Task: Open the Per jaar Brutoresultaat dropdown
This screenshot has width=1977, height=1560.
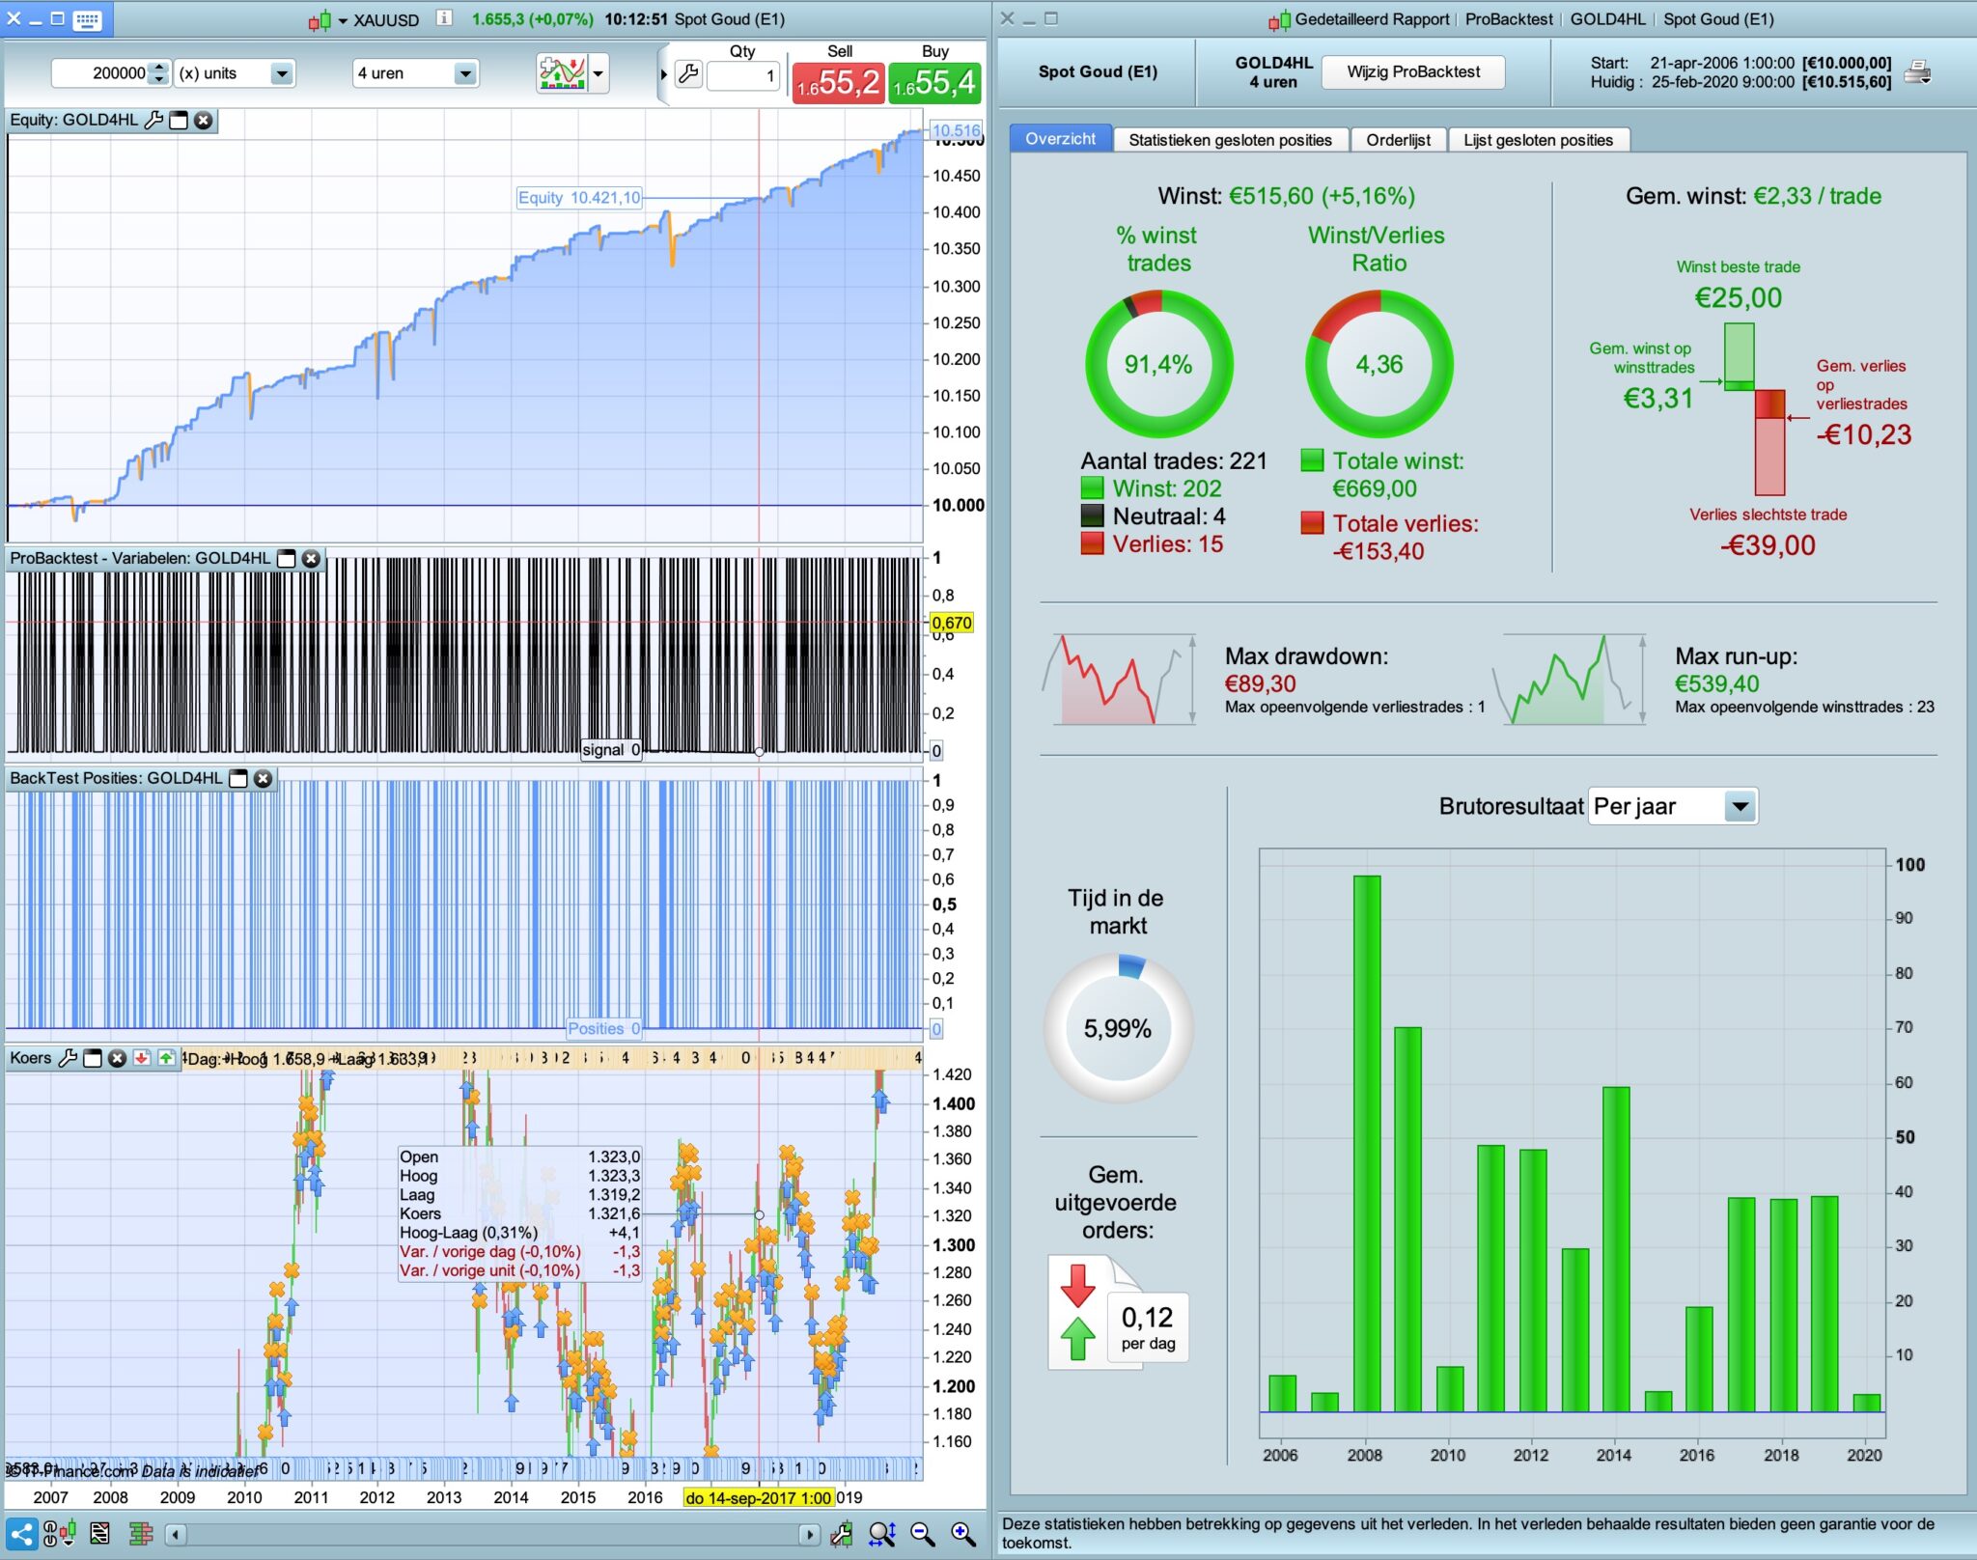Action: [x=1740, y=806]
